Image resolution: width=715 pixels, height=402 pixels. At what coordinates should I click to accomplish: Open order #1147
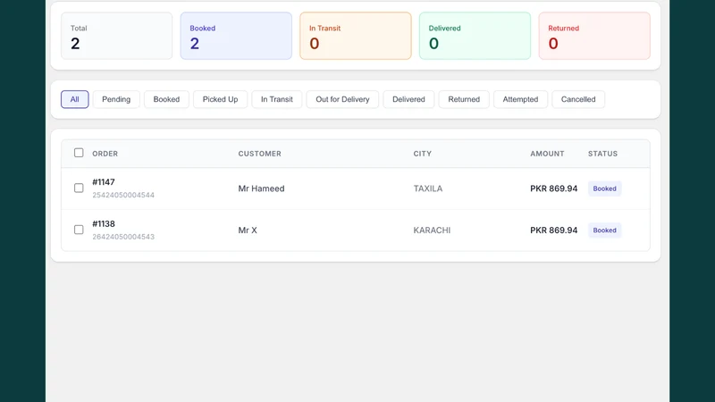[104, 182]
